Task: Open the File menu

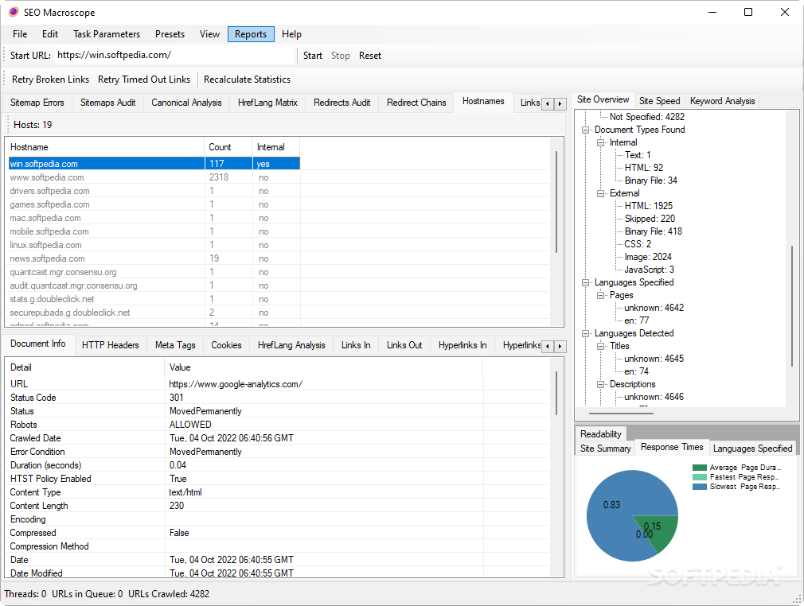Action: (20, 34)
